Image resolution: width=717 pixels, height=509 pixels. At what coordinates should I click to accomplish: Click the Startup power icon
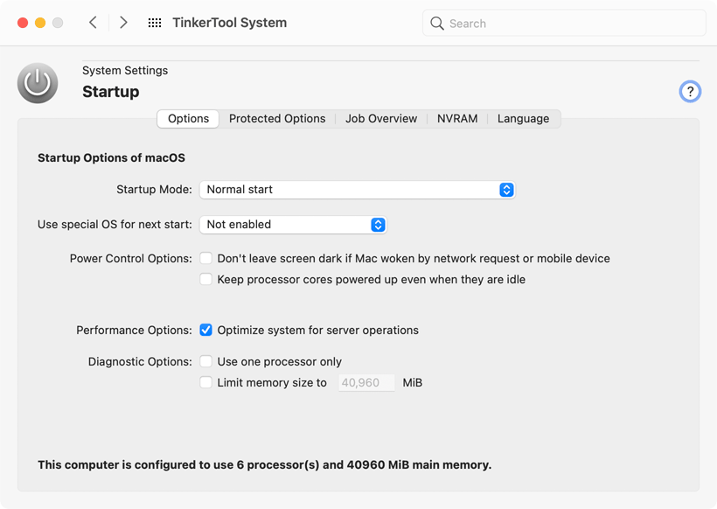pos(38,83)
